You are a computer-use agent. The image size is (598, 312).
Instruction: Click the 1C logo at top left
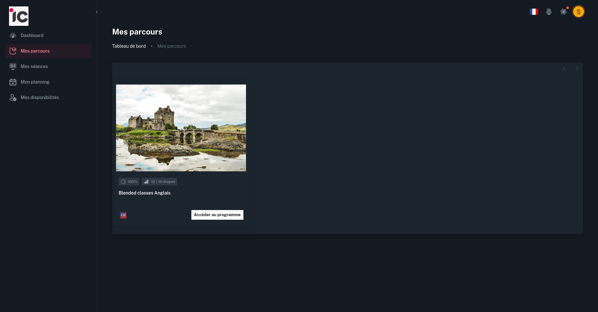[19, 16]
